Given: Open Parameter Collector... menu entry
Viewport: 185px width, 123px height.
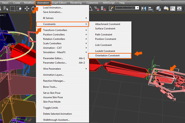Looking at the screenshot, I should (x=63, y=63).
